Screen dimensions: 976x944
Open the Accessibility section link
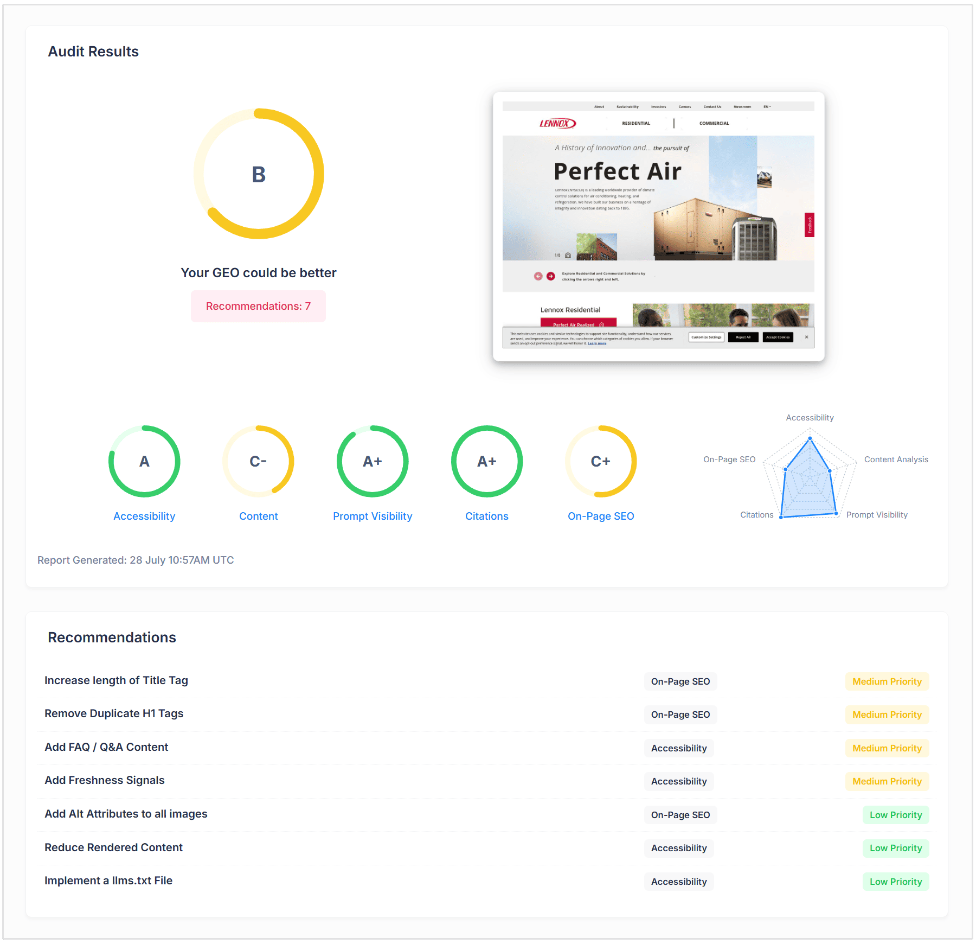(144, 516)
